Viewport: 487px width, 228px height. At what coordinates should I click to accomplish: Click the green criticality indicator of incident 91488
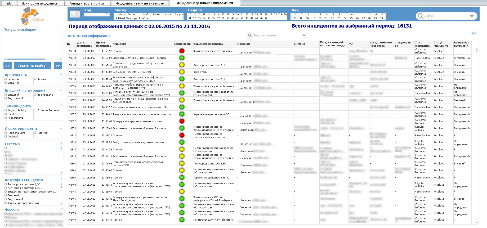click(x=182, y=220)
